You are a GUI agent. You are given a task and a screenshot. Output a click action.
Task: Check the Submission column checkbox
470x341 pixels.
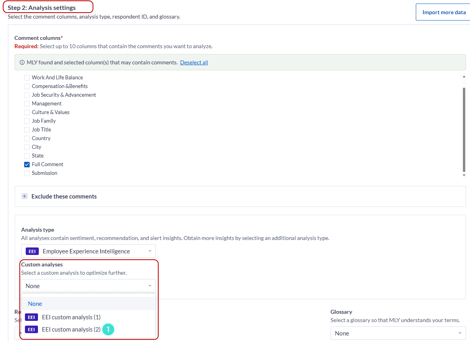click(x=27, y=173)
